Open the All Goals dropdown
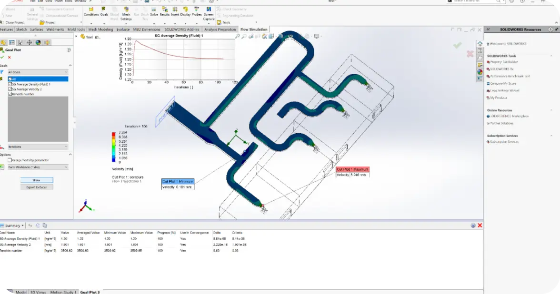Screen dimensions: 560x294 tap(37, 71)
